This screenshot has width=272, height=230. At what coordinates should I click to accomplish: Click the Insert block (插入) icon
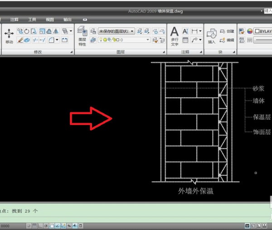click(211, 35)
